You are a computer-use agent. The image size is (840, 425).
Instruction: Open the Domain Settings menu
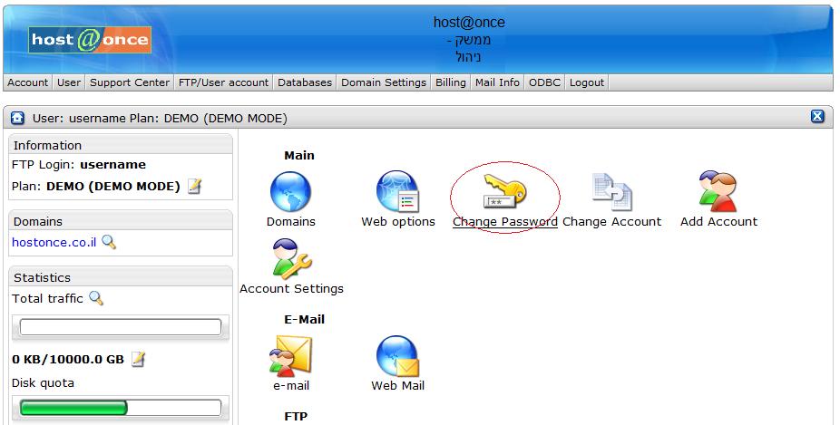[383, 82]
